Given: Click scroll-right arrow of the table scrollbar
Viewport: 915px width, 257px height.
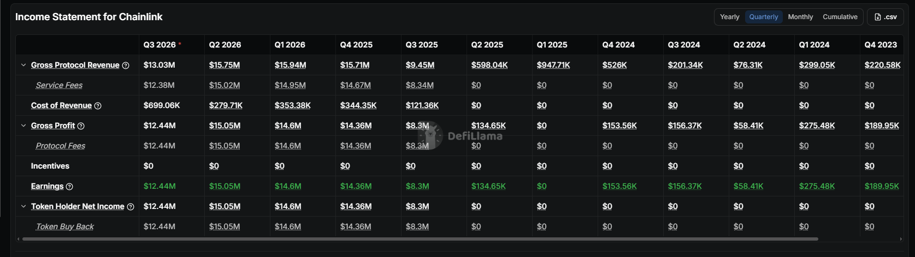Looking at the screenshot, I should [x=901, y=239].
